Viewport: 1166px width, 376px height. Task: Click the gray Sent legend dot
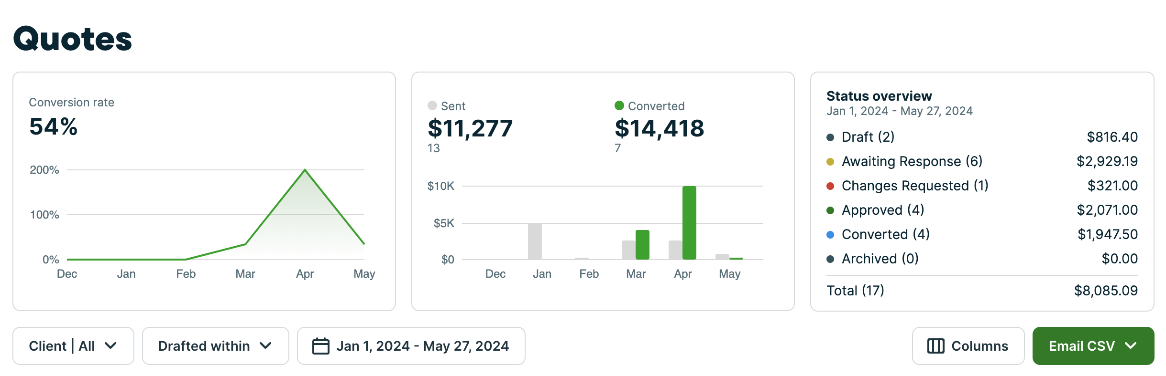[x=432, y=105]
